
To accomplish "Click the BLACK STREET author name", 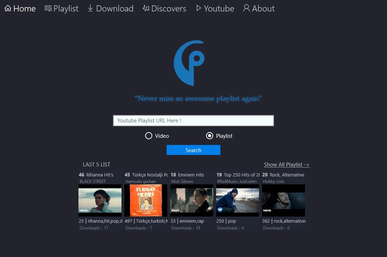I will (x=92, y=181).
